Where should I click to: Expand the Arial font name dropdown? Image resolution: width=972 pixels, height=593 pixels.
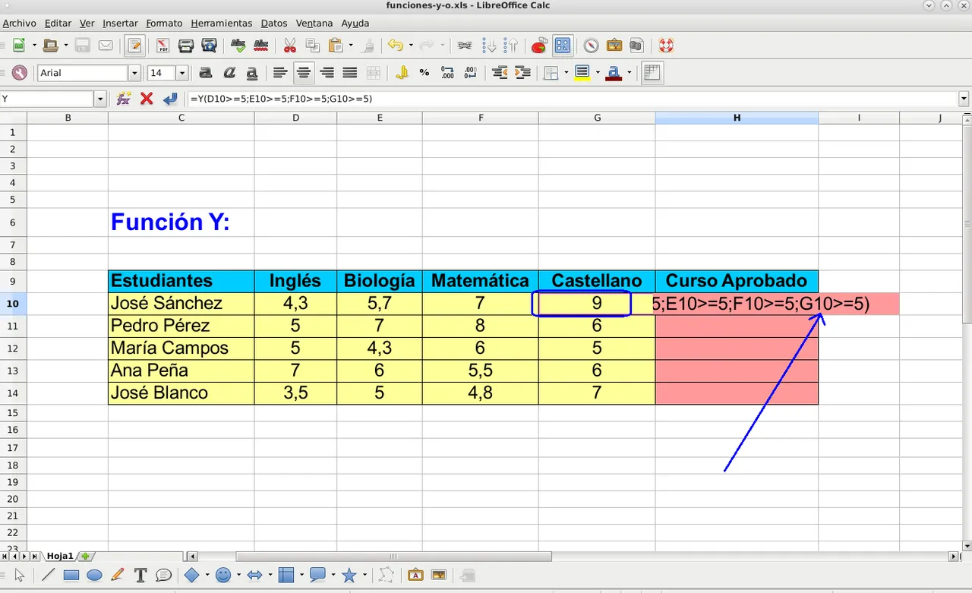click(135, 73)
